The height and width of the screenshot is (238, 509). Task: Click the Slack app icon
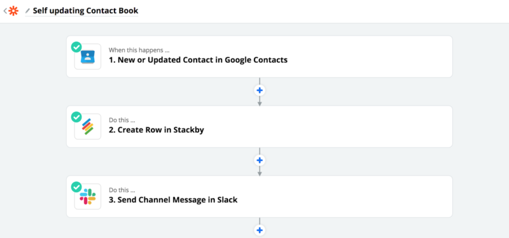88,197
